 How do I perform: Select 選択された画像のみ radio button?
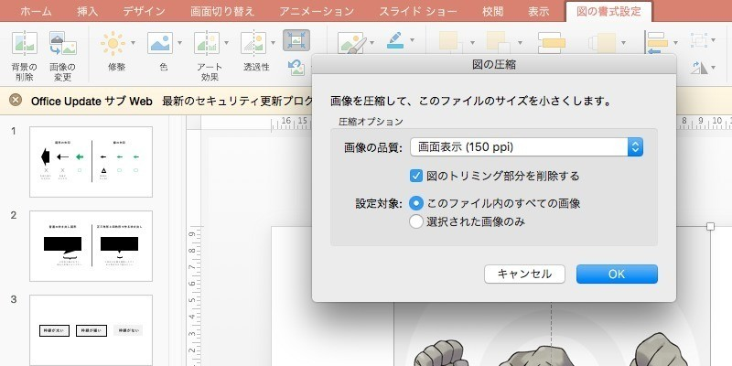click(416, 221)
